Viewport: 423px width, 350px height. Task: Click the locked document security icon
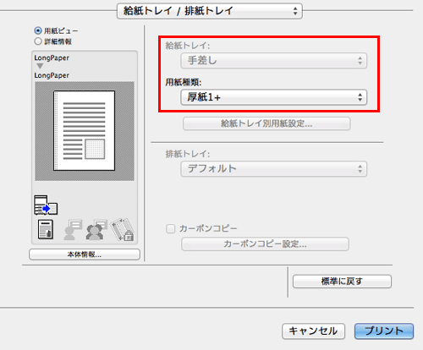(x=123, y=229)
